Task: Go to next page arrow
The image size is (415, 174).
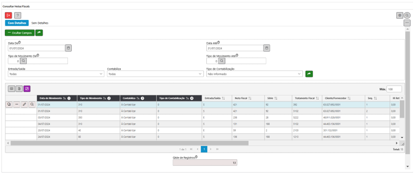Action: pyautogui.click(x=211, y=149)
